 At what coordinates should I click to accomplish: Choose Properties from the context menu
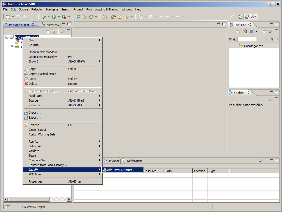point(35,181)
